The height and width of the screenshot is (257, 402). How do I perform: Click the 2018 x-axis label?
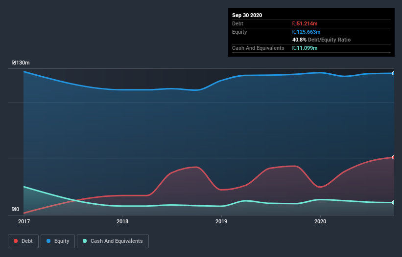coord(122,221)
